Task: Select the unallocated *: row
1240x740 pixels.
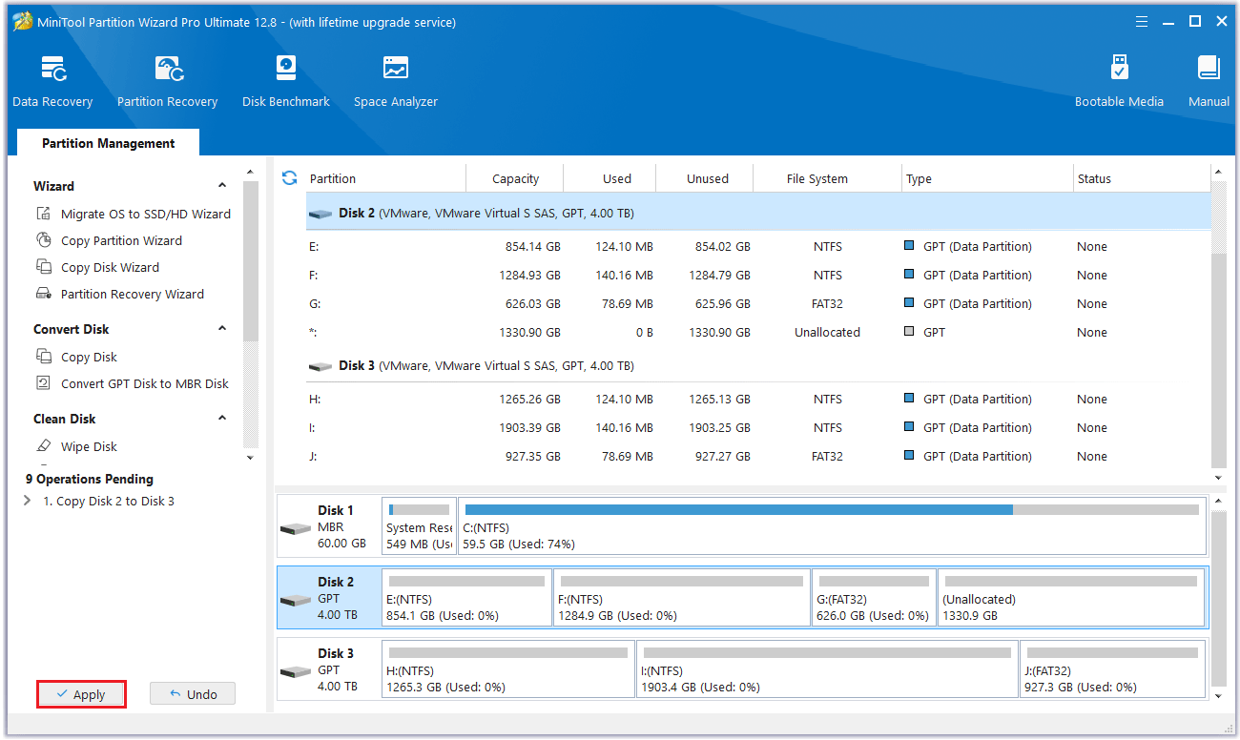Action: (x=758, y=332)
